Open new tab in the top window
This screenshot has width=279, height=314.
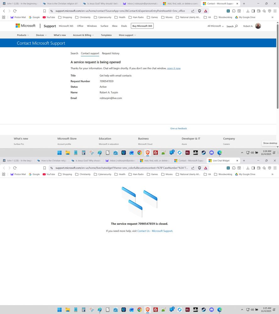click(244, 3)
